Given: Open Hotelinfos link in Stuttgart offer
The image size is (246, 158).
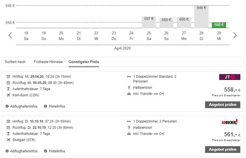Looking at the screenshot, I should point(57,151).
